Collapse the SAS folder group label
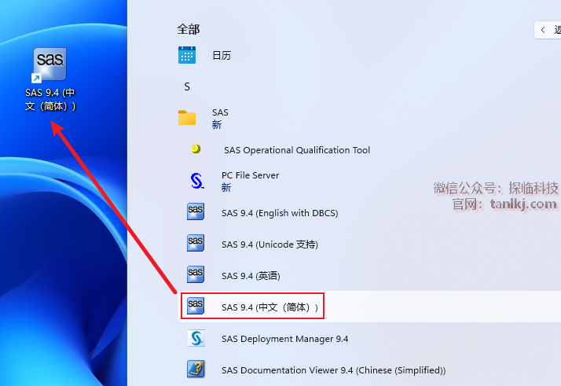The image size is (561, 386). 220,112
